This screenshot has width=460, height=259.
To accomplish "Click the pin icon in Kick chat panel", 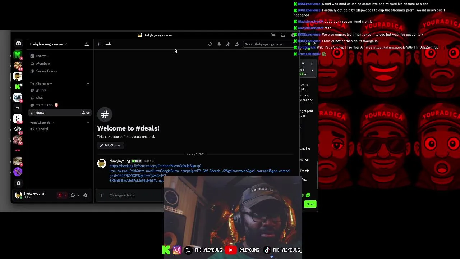I will pyautogui.click(x=303, y=64).
